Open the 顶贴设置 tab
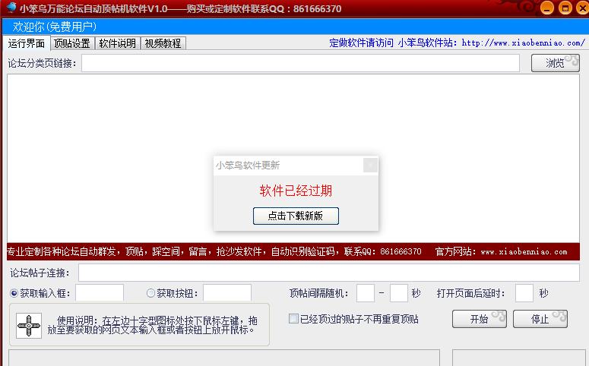The height and width of the screenshot is (366, 589). coord(72,43)
